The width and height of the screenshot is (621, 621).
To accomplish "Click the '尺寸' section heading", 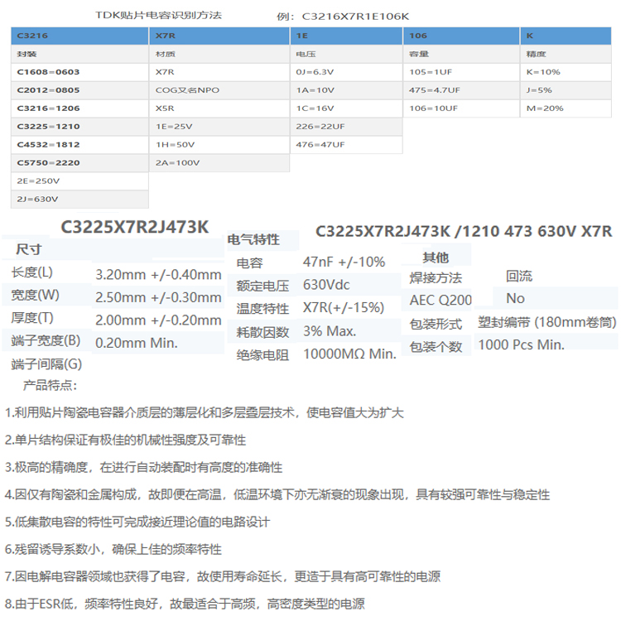I will click(28, 249).
